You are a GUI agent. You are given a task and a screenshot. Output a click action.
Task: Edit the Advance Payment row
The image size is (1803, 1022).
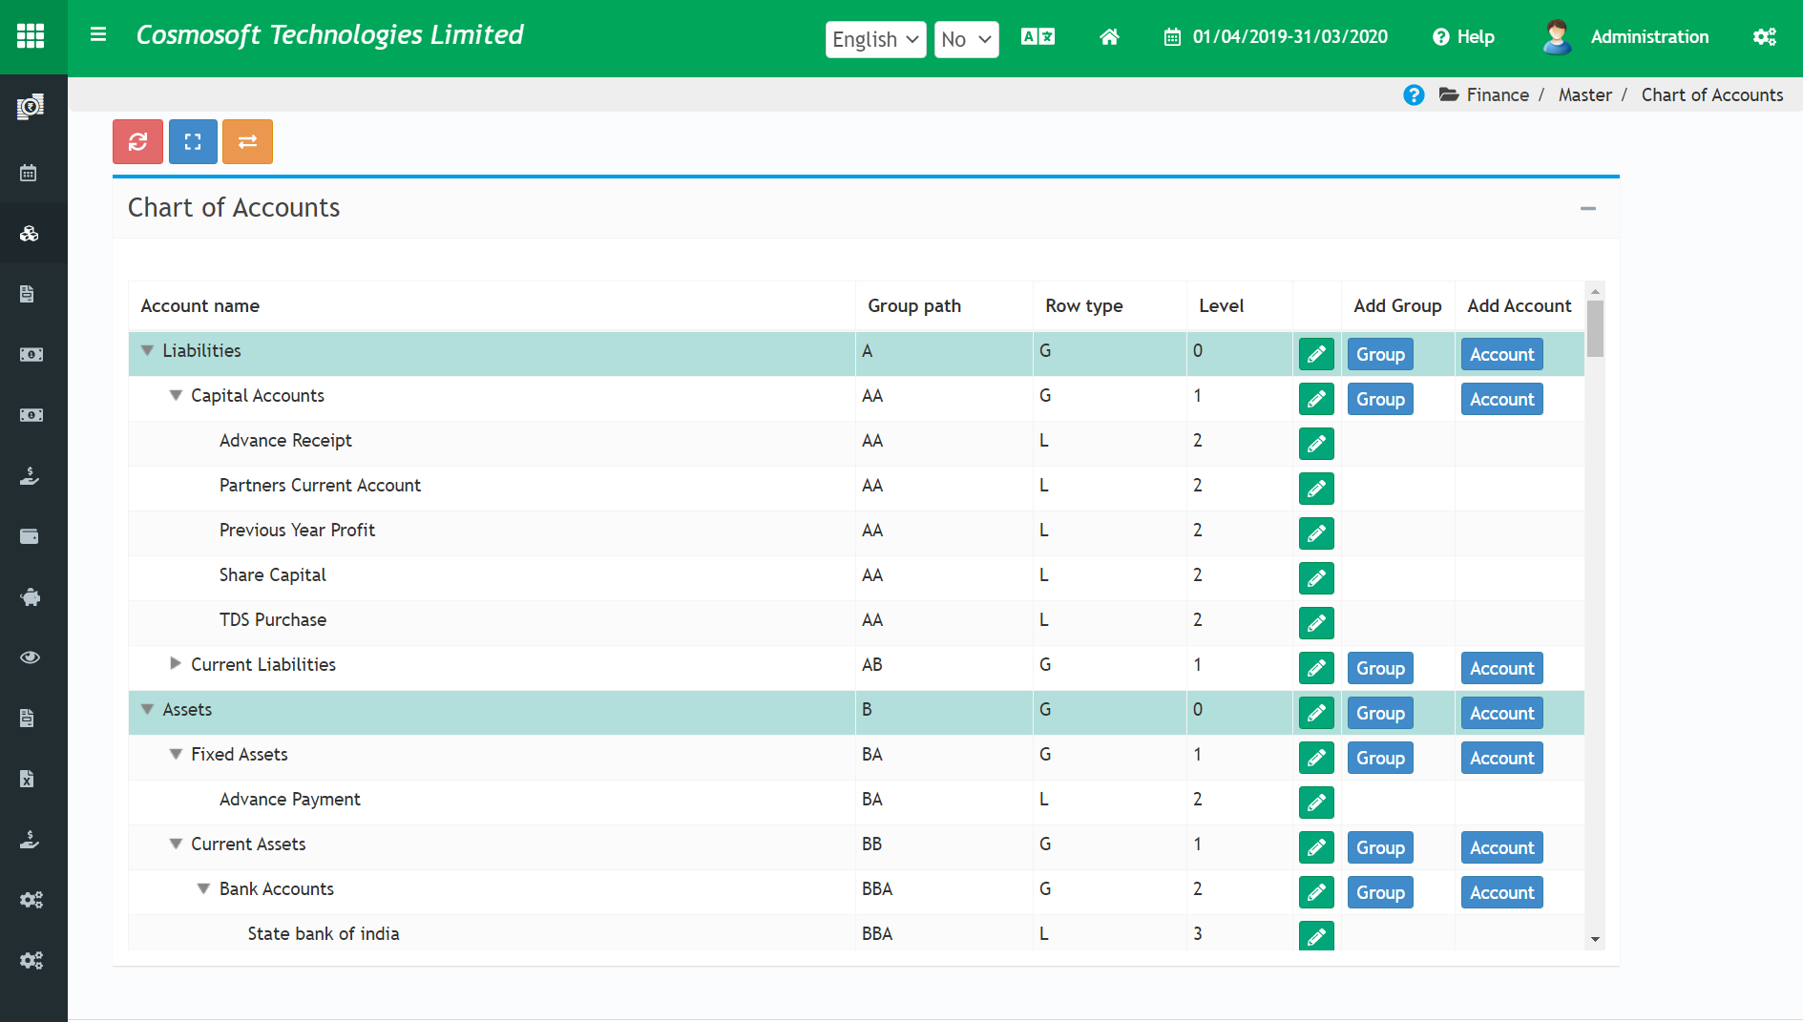[1316, 803]
